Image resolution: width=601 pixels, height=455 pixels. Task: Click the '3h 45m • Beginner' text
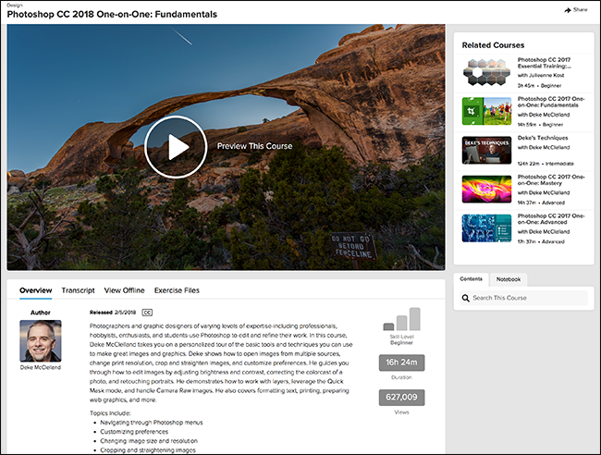539,86
